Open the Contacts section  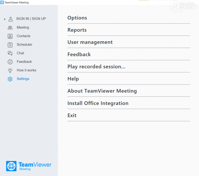[24, 36]
